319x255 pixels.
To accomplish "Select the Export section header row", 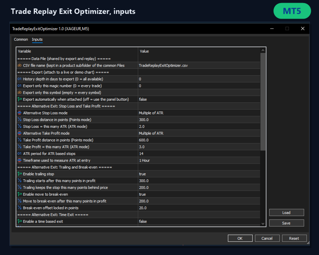I will click(x=138, y=72).
